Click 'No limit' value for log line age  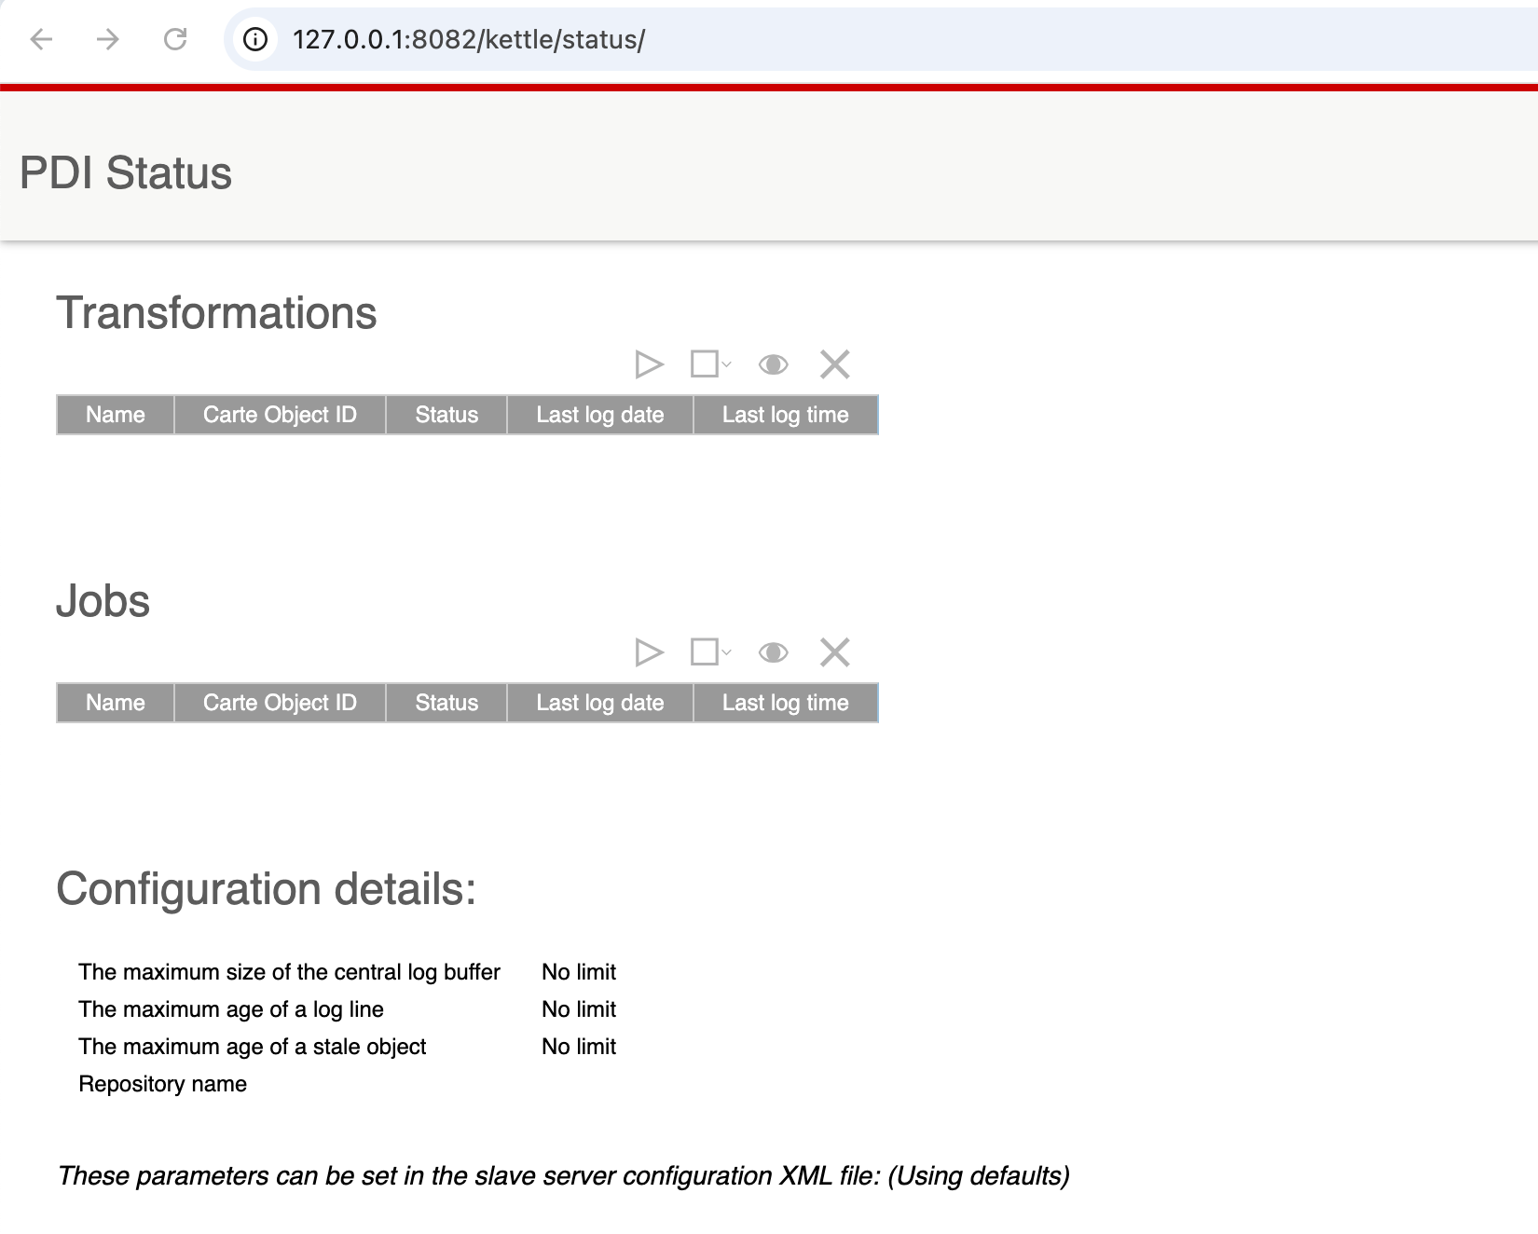coord(579,1009)
